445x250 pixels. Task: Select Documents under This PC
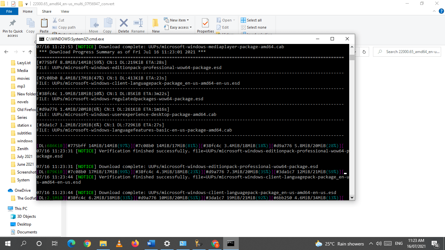[x=27, y=232]
